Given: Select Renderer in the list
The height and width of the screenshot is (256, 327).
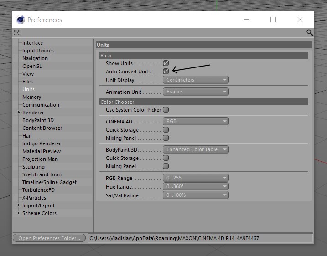Looking at the screenshot, I should [33, 113].
